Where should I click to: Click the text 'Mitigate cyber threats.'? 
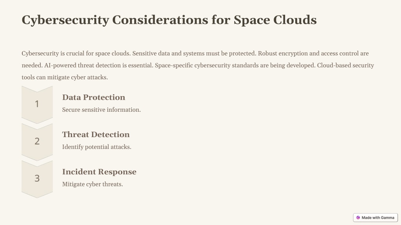pos(92,184)
